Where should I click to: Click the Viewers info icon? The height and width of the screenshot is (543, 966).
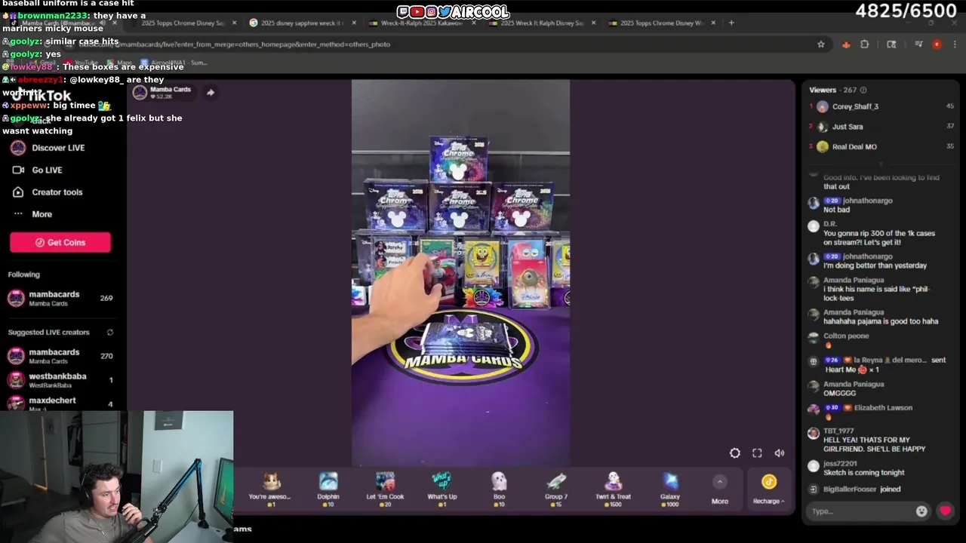[x=863, y=90]
